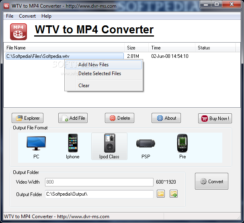The image size is (244, 223).
Task: Open output folder with green arrow icon
Action: [x=174, y=194]
